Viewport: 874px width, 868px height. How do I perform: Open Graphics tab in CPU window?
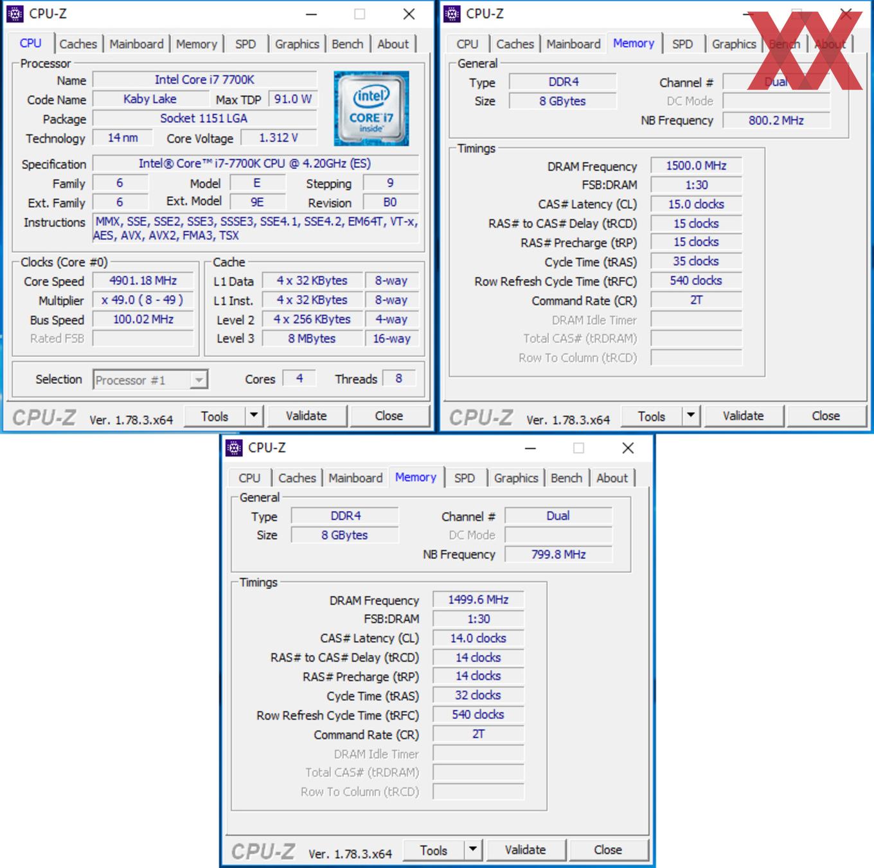(x=297, y=44)
